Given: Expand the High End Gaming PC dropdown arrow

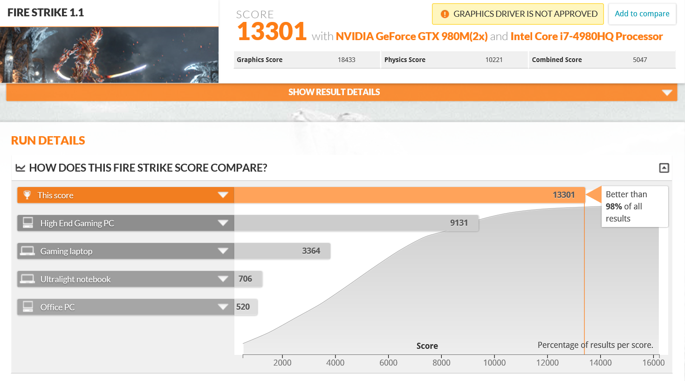Looking at the screenshot, I should 223,223.
